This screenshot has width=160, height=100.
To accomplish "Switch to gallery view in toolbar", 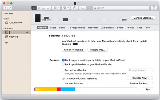I will [48, 8].
